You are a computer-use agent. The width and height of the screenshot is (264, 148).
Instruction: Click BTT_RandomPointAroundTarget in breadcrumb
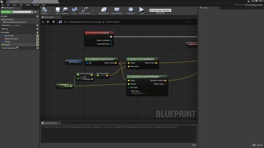click(x=82, y=22)
